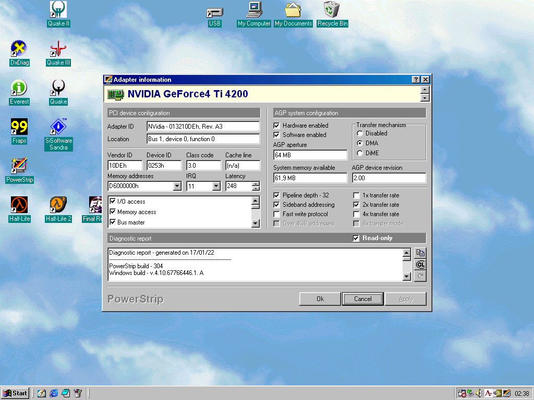Screen dimensions: 534x400
Task: Expand the Memory addresses dropdown
Action: (177, 186)
